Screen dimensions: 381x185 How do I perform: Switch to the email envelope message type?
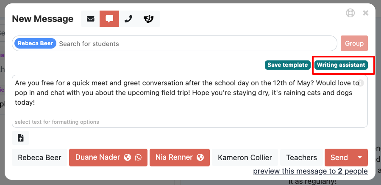pyautogui.click(x=90, y=19)
